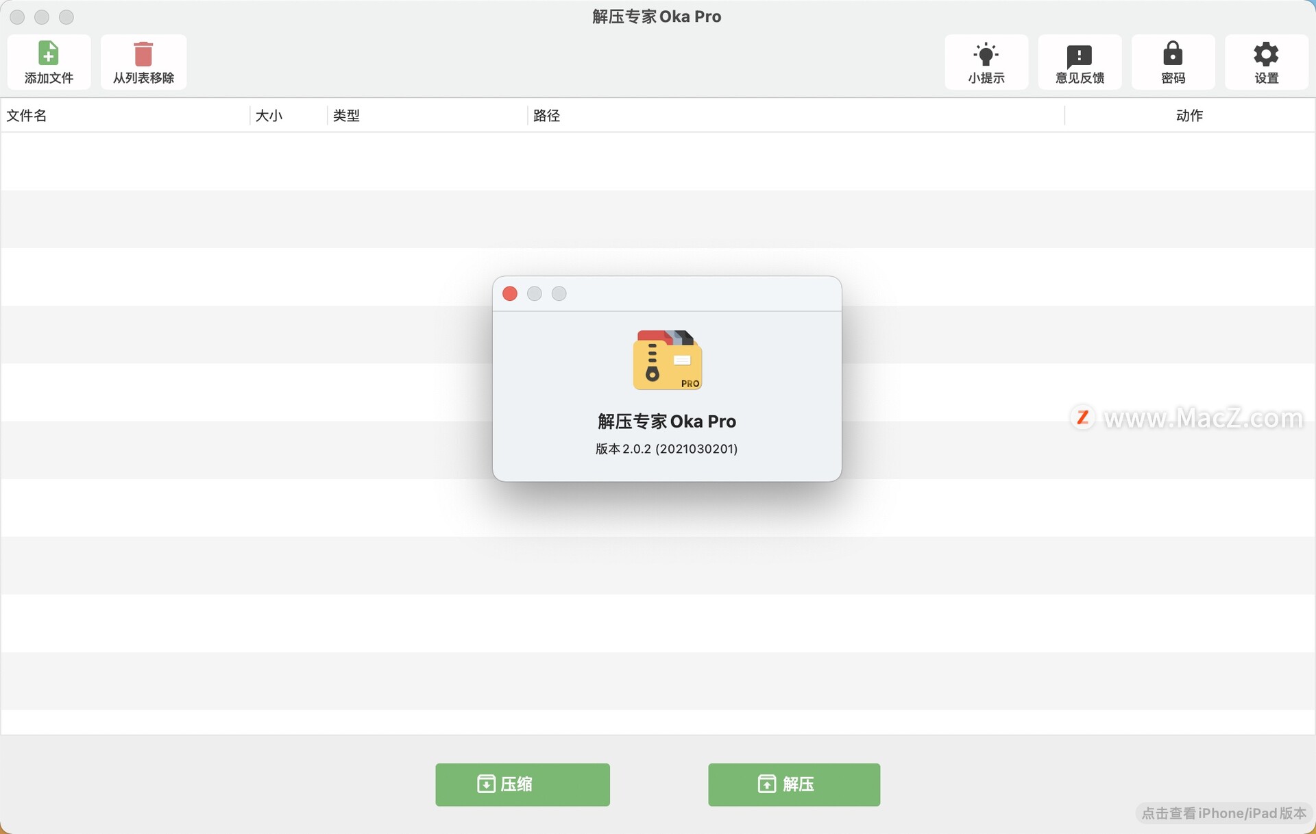Image resolution: width=1316 pixels, height=834 pixels.
Task: Click 点击查看iPhone/iPad版本 link
Action: (x=1223, y=813)
